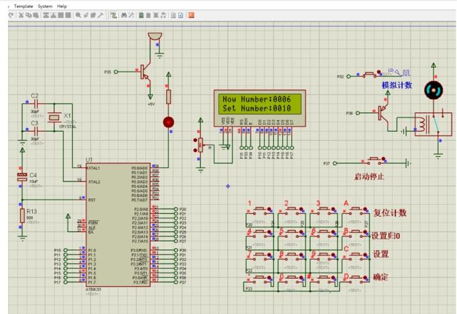Image resolution: width=457 pixels, height=314 pixels.
Task: Open the Template menu
Action: coord(23,6)
